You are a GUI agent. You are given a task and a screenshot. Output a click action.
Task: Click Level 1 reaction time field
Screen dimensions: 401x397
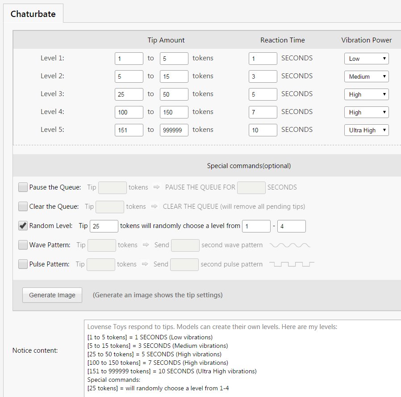coord(263,59)
